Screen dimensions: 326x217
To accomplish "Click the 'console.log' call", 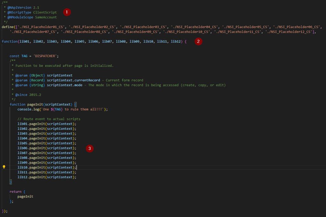I will [28, 109].
